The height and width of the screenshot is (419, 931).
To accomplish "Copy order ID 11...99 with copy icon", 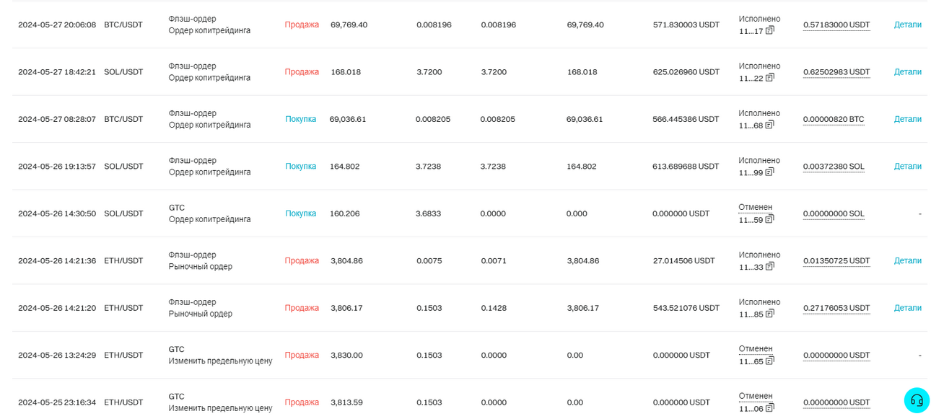I will click(770, 172).
